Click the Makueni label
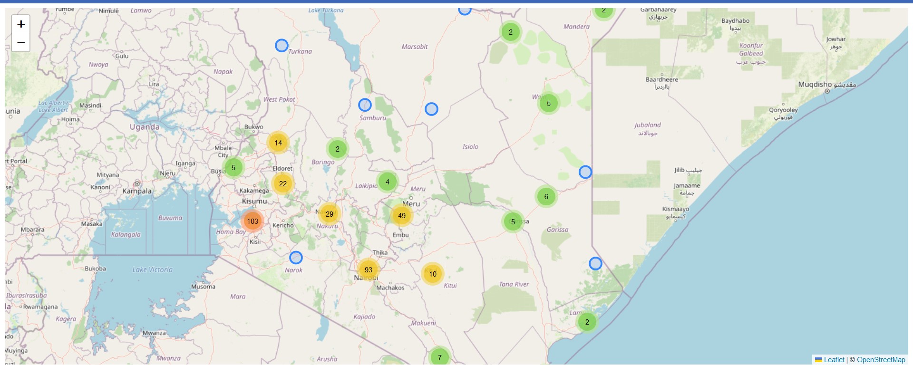Image resolution: width=913 pixels, height=365 pixels. [x=424, y=323]
